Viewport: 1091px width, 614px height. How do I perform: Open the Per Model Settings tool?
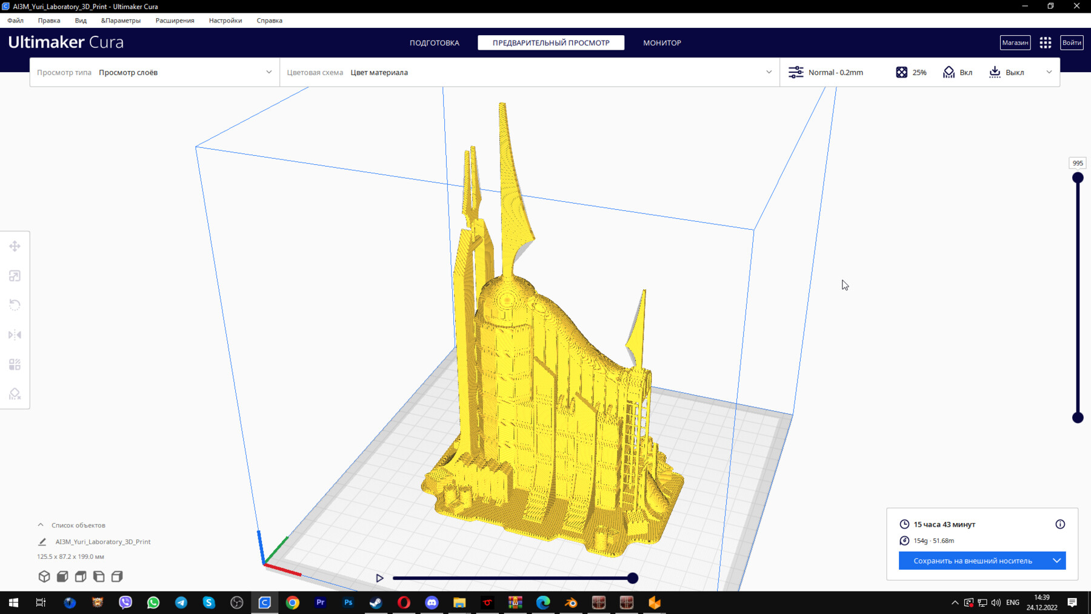(x=15, y=364)
